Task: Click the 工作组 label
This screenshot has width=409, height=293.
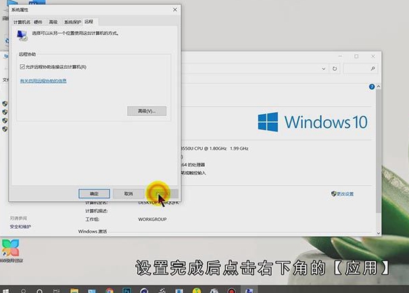Action: (x=93, y=219)
